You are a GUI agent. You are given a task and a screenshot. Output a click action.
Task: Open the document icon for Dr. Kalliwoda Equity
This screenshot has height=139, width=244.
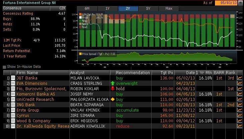point(13,126)
